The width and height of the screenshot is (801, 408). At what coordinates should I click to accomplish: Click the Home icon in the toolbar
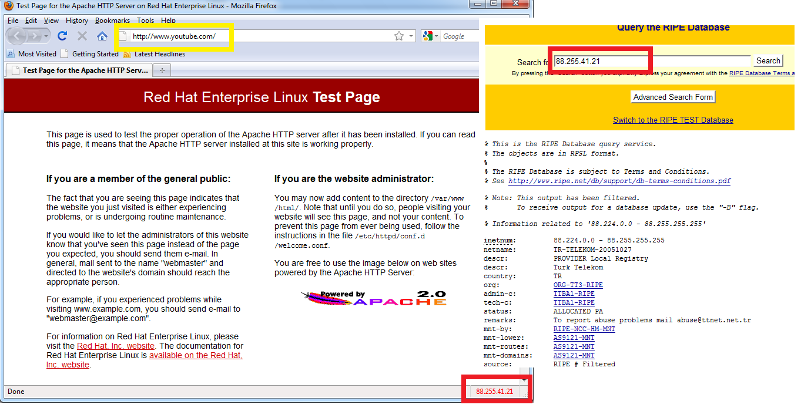[x=103, y=36]
